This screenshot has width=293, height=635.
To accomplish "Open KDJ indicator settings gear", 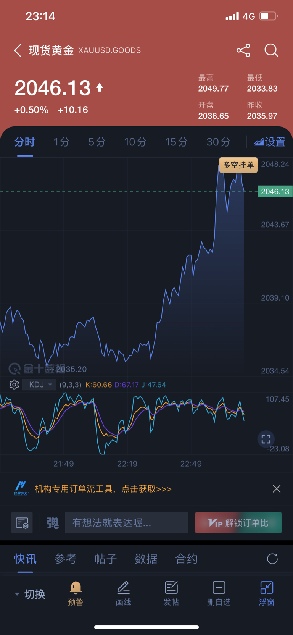I will pos(14,385).
